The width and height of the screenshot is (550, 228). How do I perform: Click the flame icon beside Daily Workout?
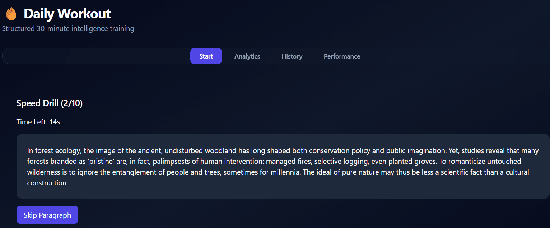[11, 14]
